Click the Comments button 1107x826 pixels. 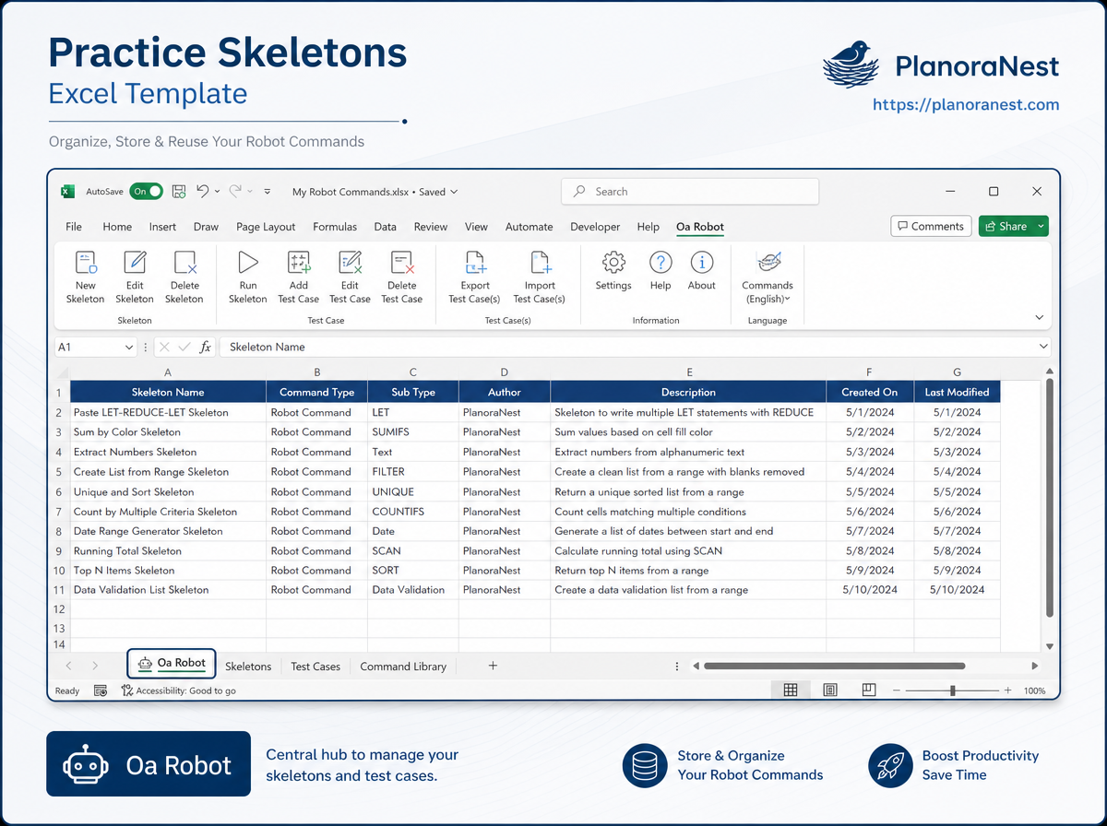tap(932, 226)
